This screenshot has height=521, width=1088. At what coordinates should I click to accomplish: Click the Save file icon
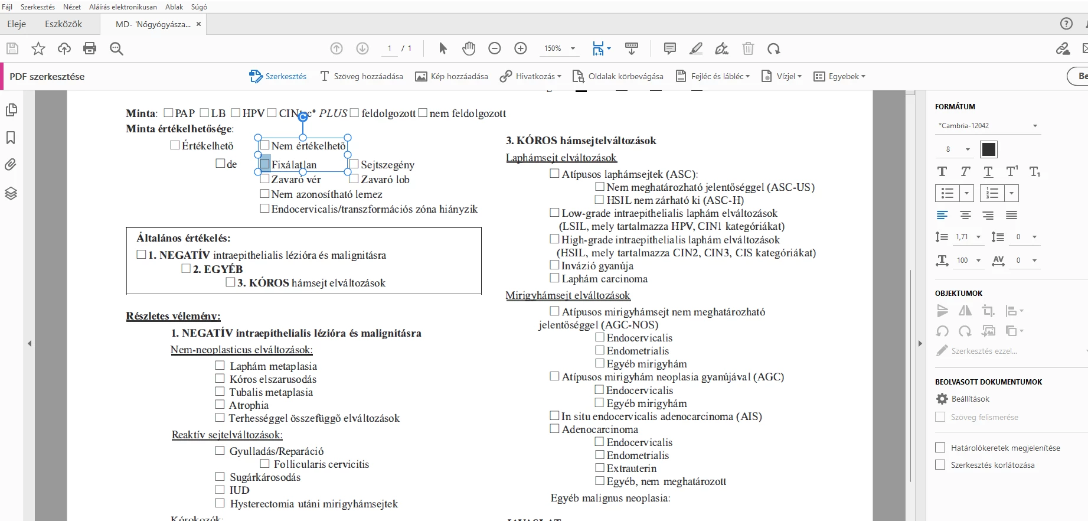12,48
